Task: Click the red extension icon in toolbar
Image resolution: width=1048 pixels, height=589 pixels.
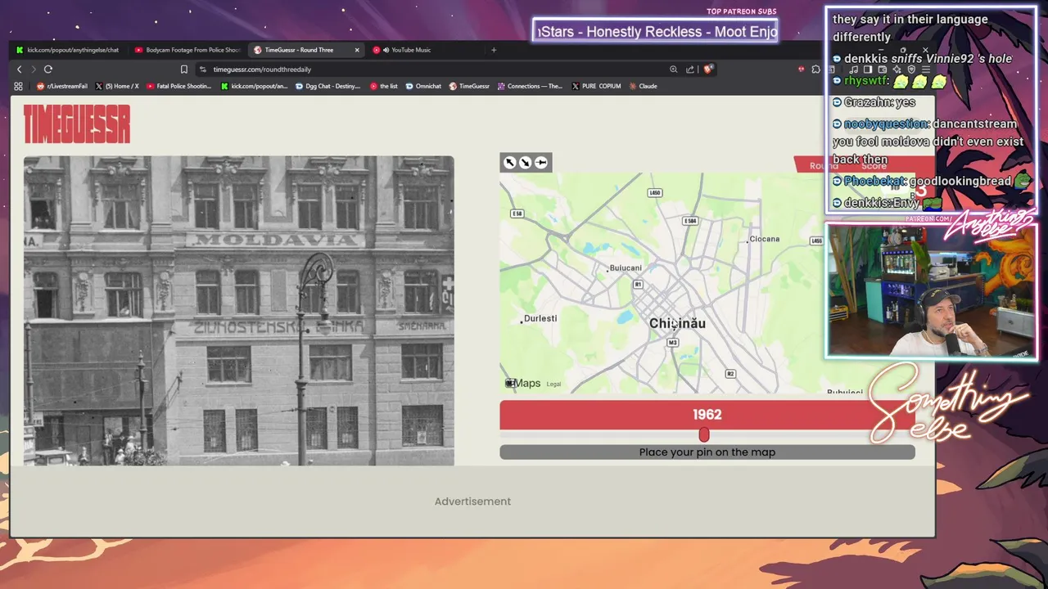Action: [x=801, y=70]
